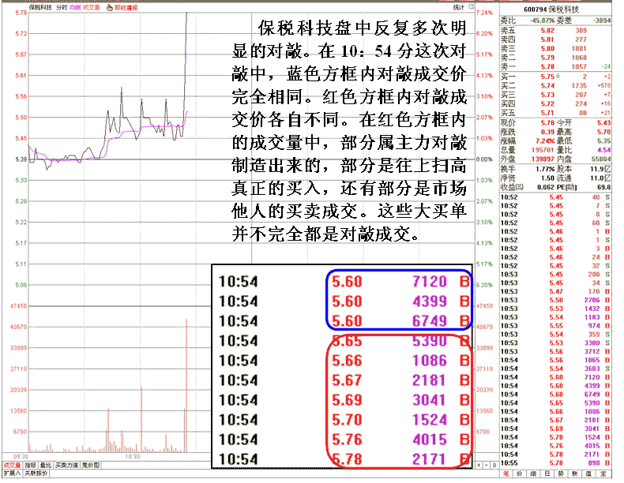The width and height of the screenshot is (624, 483).
Task: Select the 主 main tab
Action: 603,474
